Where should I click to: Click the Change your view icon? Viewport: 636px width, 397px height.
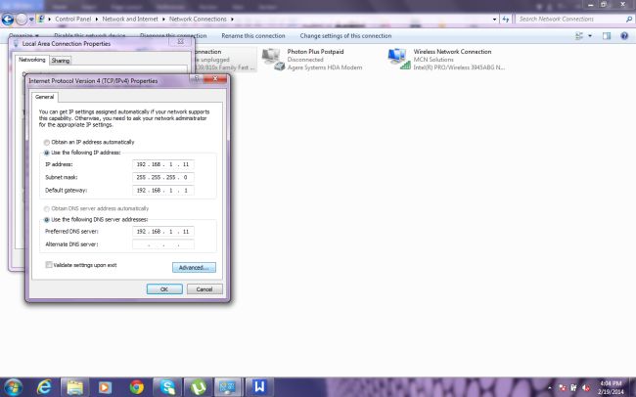point(579,36)
